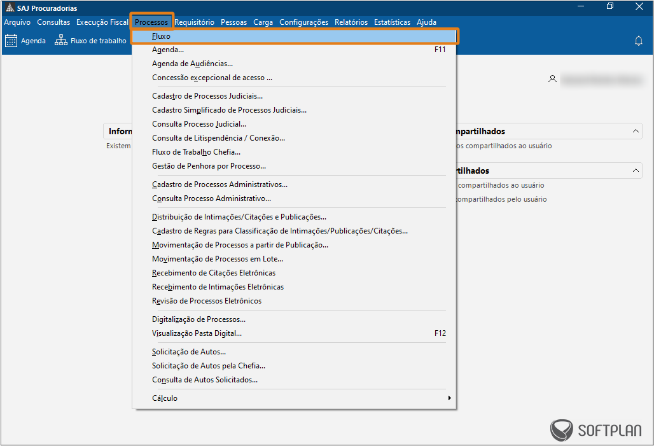Open Visualização Pasta Digital...
This screenshot has height=446, width=654.
coord(294,333)
